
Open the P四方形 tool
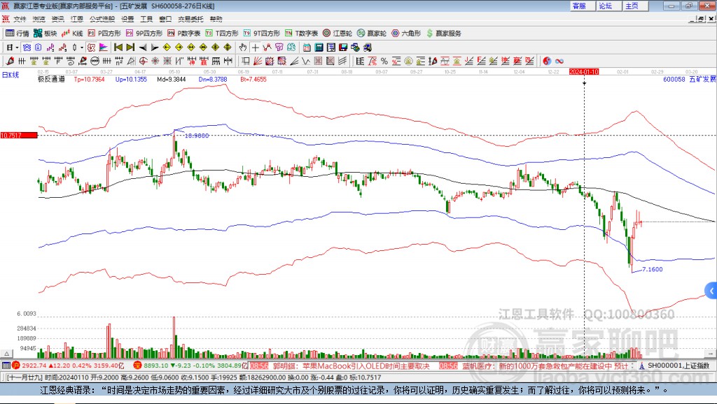(104, 34)
